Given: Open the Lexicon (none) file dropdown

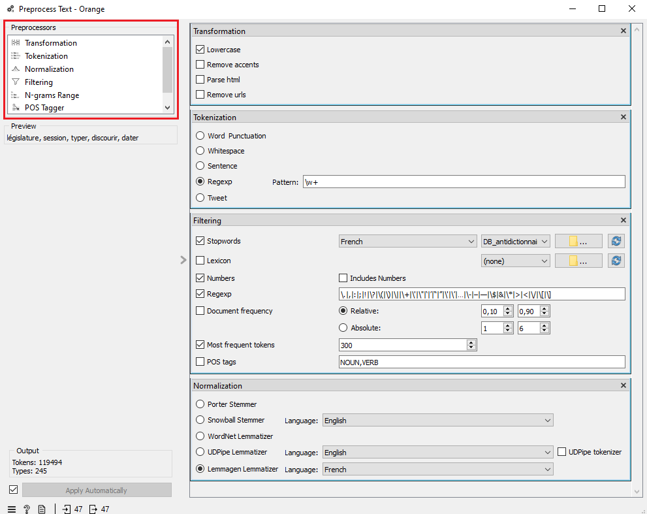Looking at the screenshot, I should coord(515,261).
